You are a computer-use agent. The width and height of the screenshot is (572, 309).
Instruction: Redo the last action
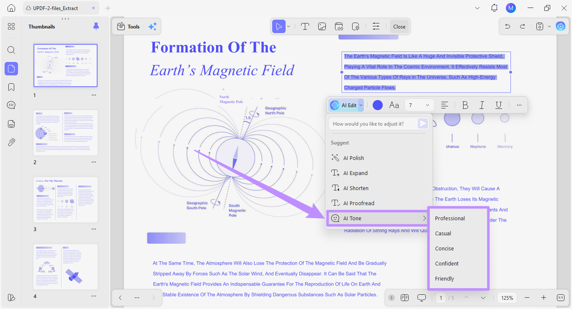click(x=522, y=26)
